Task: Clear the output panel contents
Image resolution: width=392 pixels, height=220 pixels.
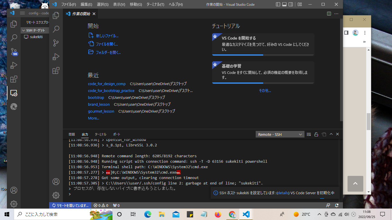Action: [x=309, y=134]
